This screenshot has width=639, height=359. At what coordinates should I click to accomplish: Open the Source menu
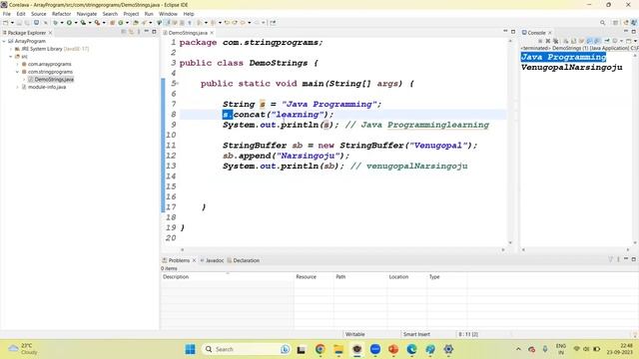(39, 14)
